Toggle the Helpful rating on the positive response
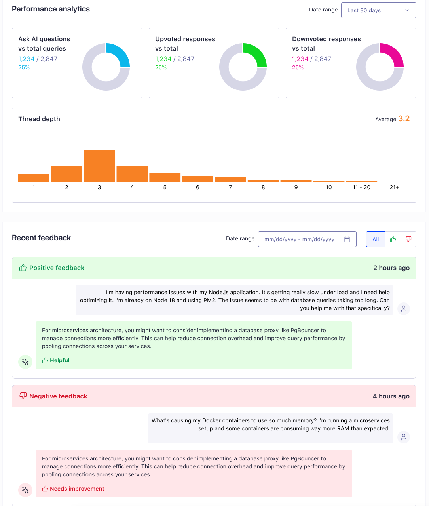429x506 pixels. point(55,360)
